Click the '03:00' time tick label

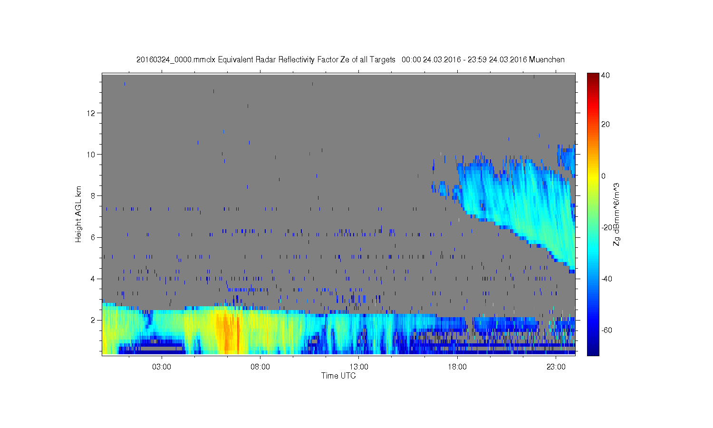(x=162, y=367)
